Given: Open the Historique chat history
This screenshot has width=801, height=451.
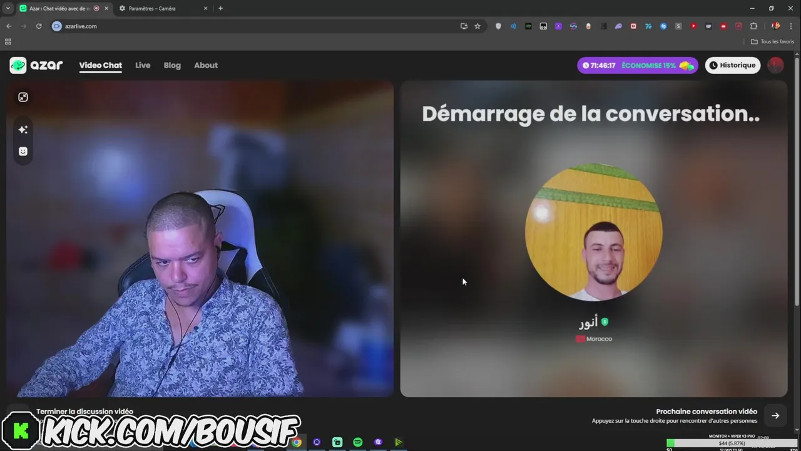Looking at the screenshot, I should pos(732,65).
